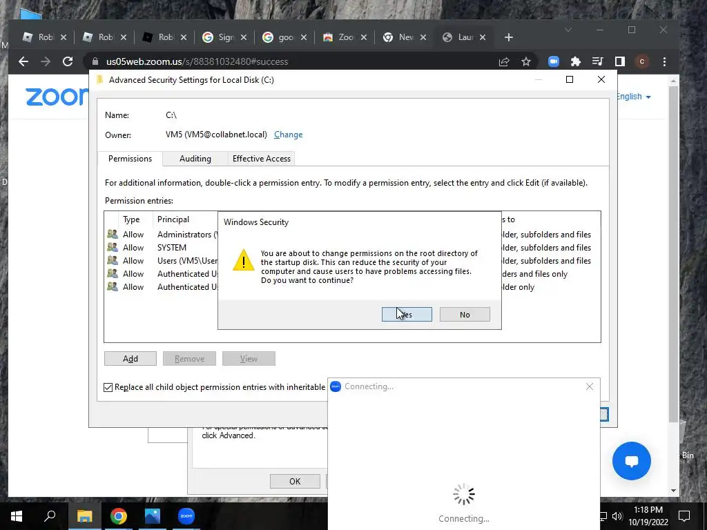Screen dimensions: 707x530
Task: Click the page scrollbar down arrow
Action: (x=673, y=491)
